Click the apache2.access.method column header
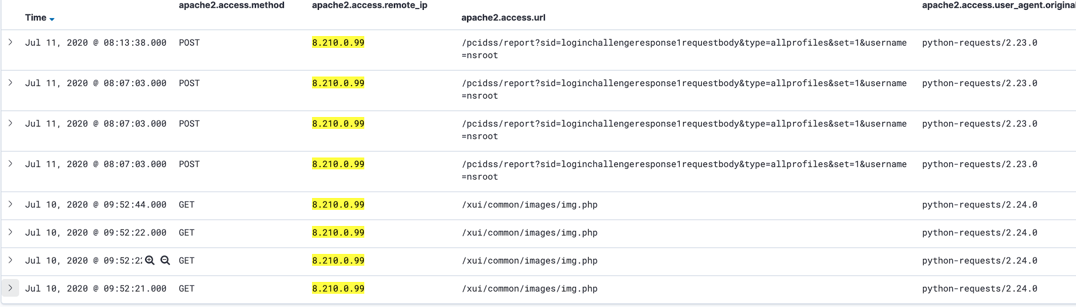 [232, 5]
